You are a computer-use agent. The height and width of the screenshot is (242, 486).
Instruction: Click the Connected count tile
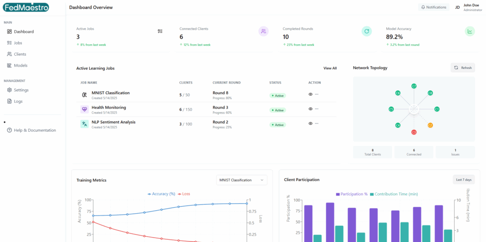click(x=414, y=152)
